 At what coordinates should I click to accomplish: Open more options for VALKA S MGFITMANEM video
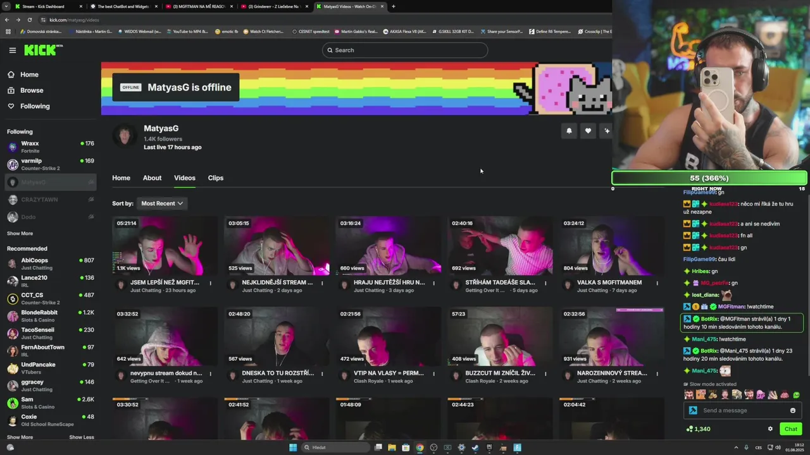(x=657, y=283)
